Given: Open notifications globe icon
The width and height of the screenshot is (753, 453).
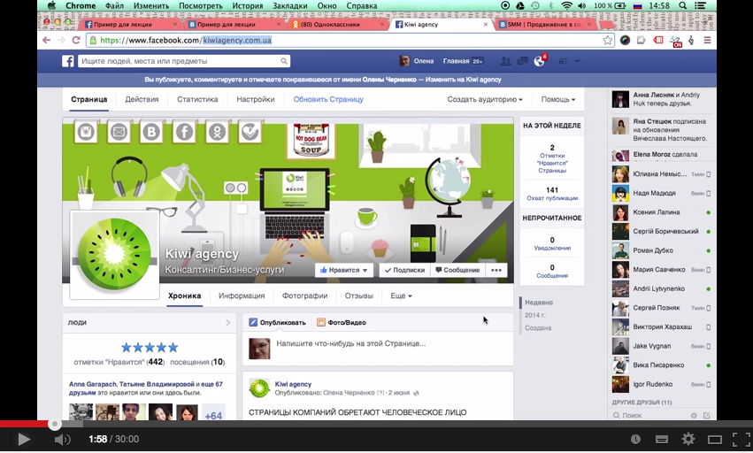Looking at the screenshot, I should coord(539,61).
